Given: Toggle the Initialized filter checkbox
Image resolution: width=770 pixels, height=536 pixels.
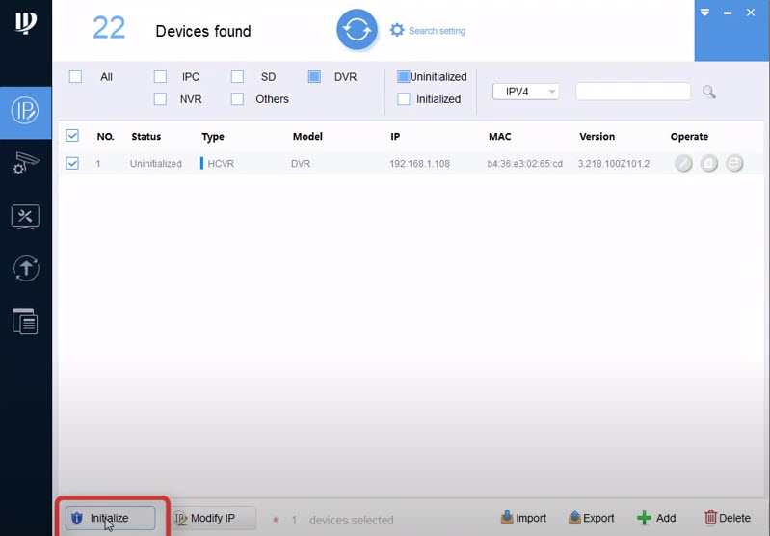Looking at the screenshot, I should tap(404, 99).
